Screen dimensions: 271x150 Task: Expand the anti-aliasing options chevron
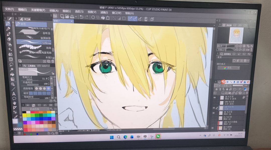click(x=52, y=89)
